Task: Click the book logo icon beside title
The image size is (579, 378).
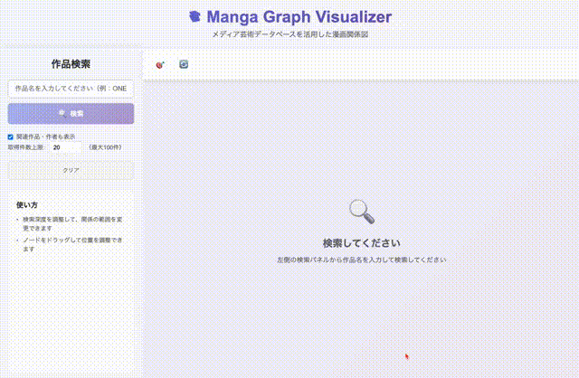Action: pos(195,16)
